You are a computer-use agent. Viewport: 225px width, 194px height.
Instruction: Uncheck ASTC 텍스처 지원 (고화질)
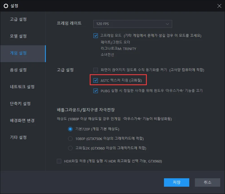(x=96, y=80)
